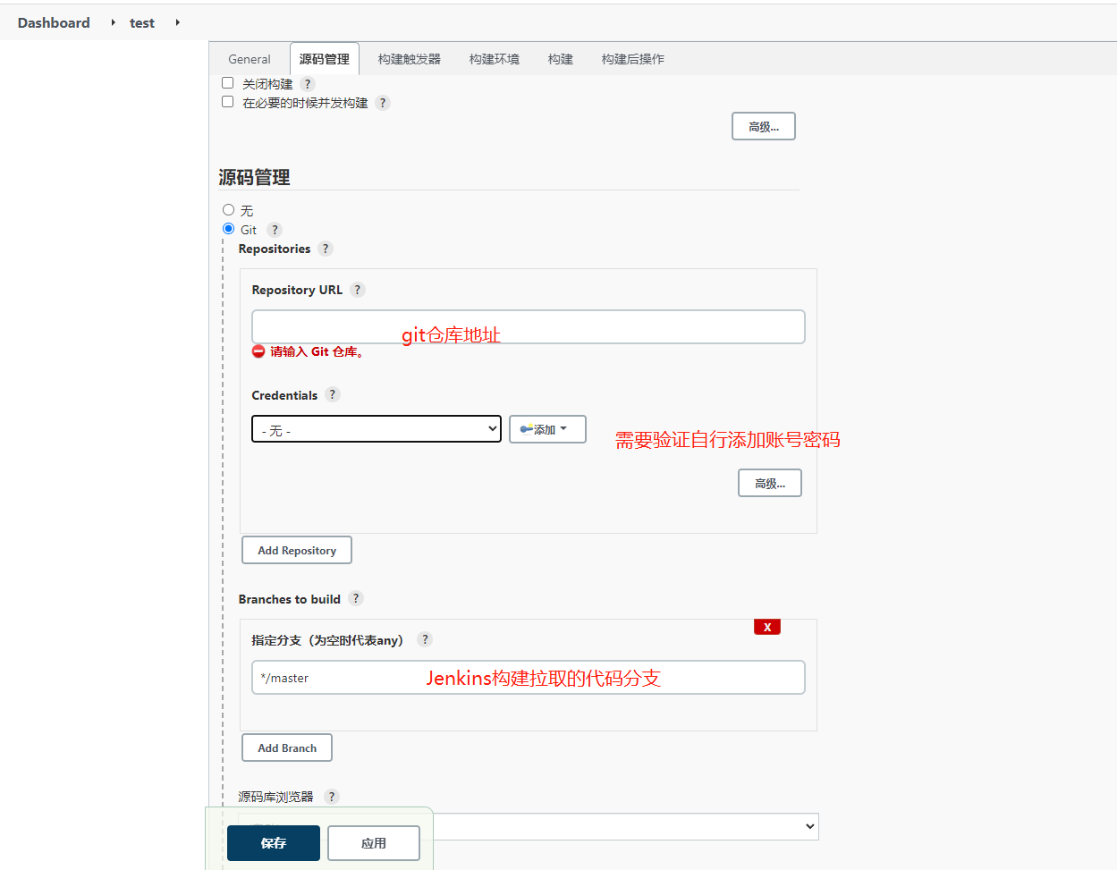Check 在必要的时候并发构建 checkbox

(228, 102)
